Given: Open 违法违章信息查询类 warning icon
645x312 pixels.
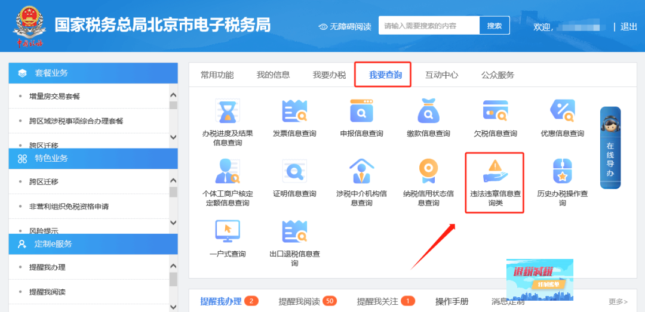Looking at the screenshot, I should point(495,171).
